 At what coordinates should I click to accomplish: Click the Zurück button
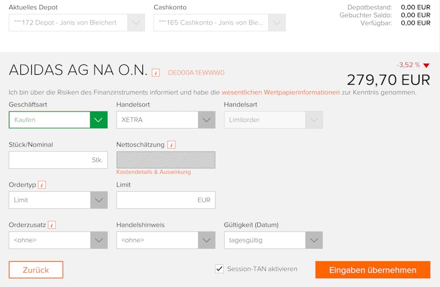click(36, 270)
